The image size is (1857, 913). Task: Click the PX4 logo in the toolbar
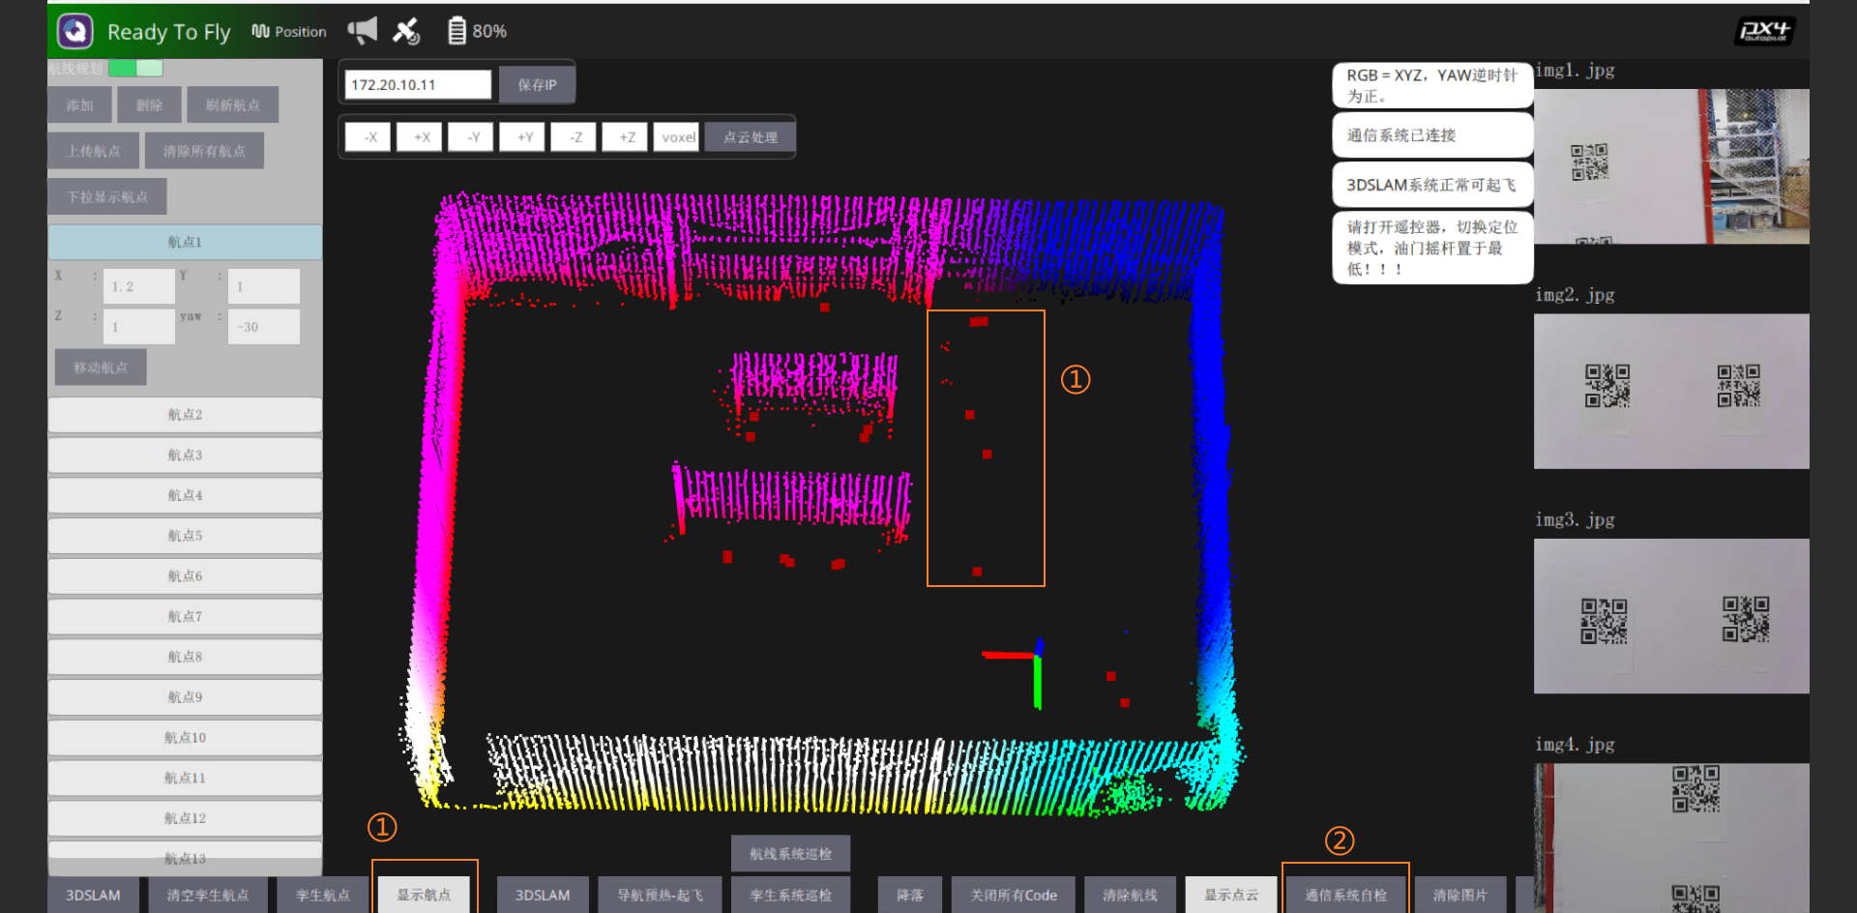click(x=1765, y=31)
